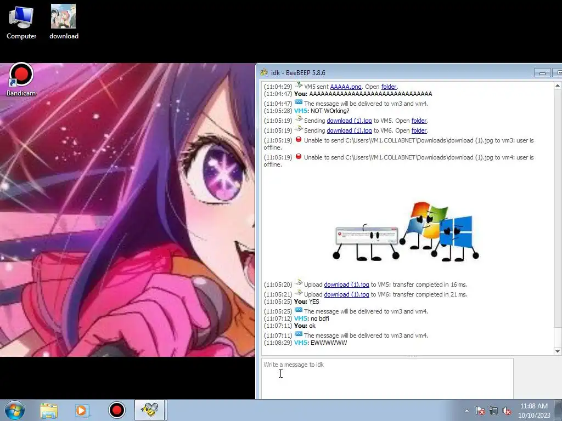The height and width of the screenshot is (421, 562).
Task: Launch Windows Media Player from taskbar
Action: (82, 411)
